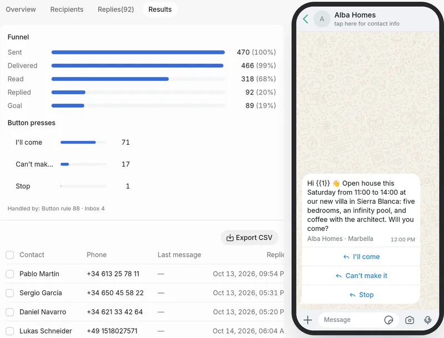
Task: Click the Alba Homes · Marbella footer text
Action: [340, 239]
